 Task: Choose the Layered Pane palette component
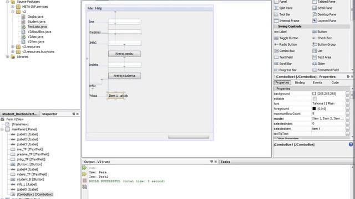coord(324,21)
